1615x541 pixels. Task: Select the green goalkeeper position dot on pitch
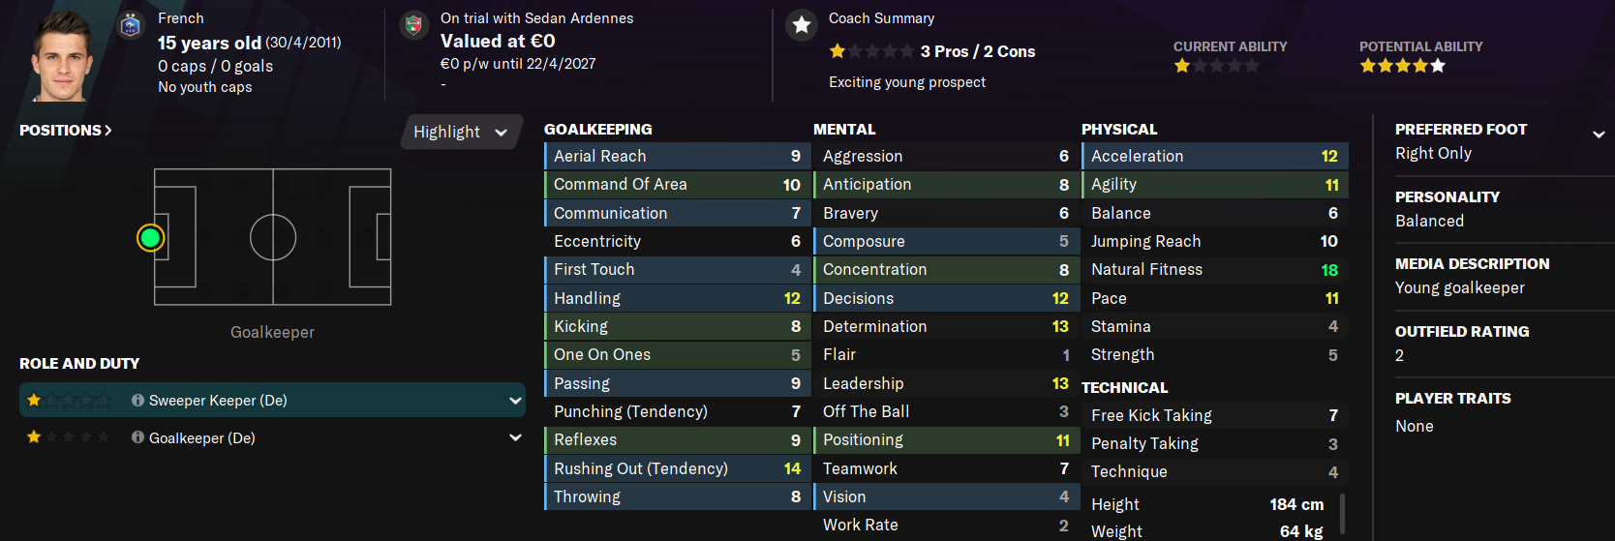[x=150, y=237]
